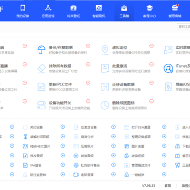Click the iTunes music note icon
Screen dimensions: 190x190
point(168,69)
